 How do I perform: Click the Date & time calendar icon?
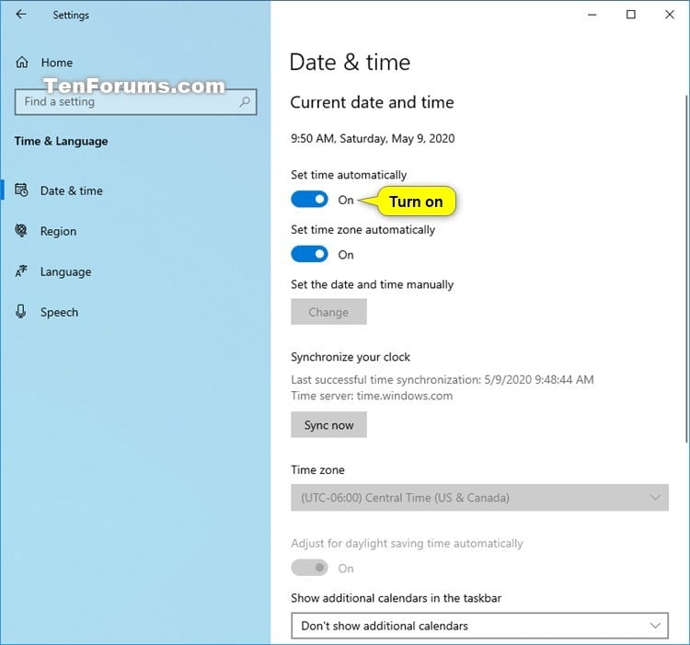21,190
